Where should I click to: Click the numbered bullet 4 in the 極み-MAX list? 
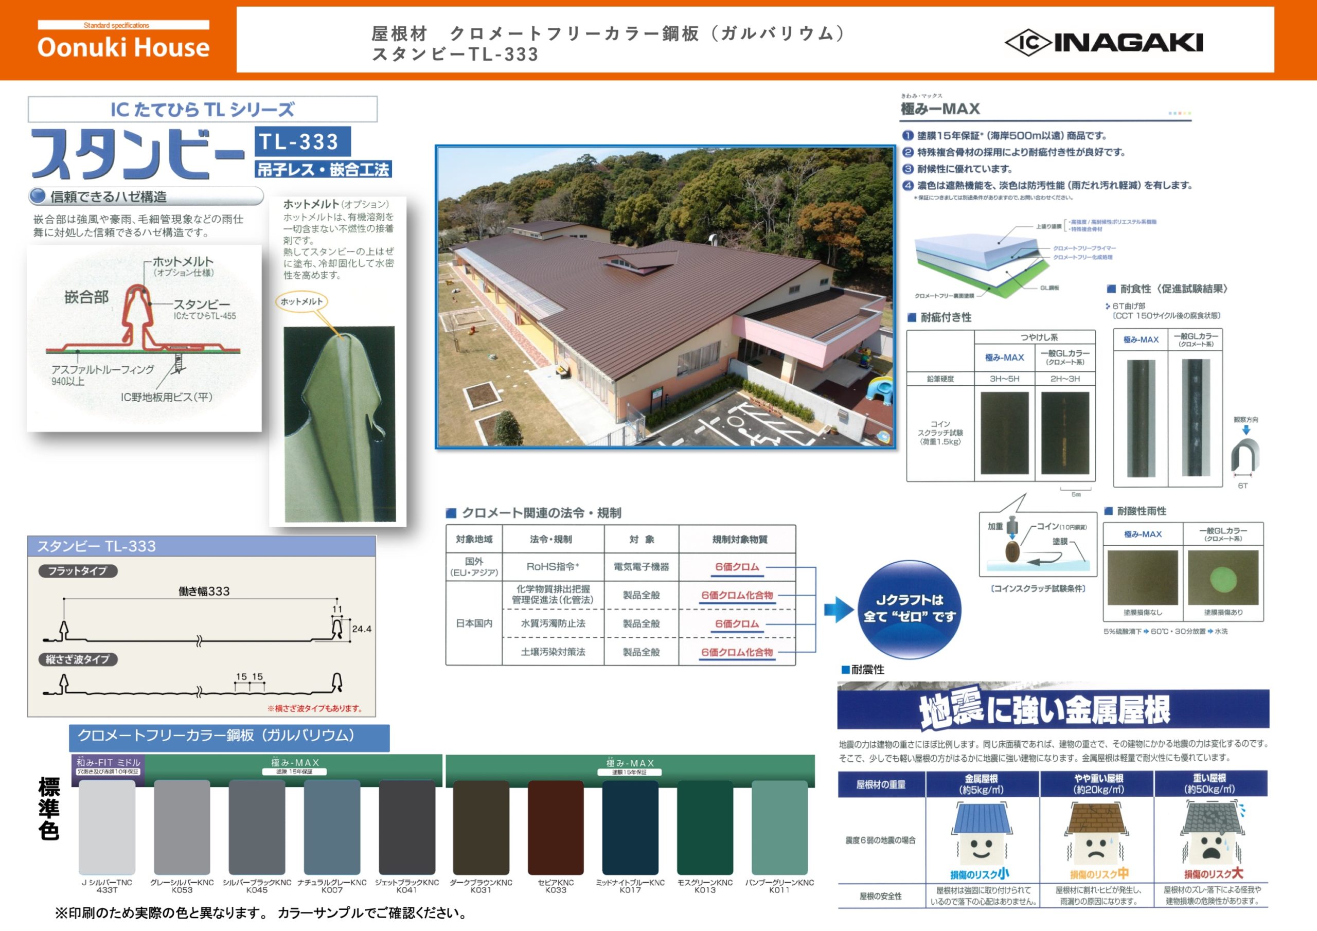tap(907, 185)
